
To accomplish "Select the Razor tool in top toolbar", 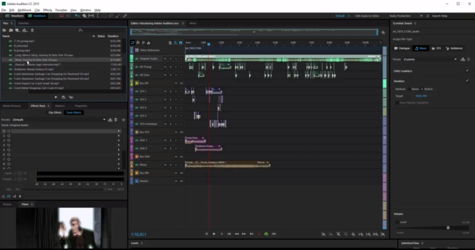I will click(84, 16).
